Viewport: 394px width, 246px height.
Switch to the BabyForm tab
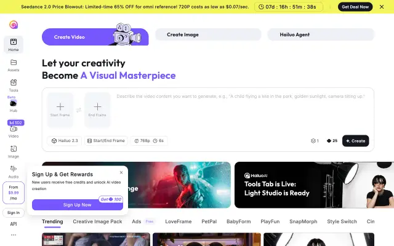point(238,221)
